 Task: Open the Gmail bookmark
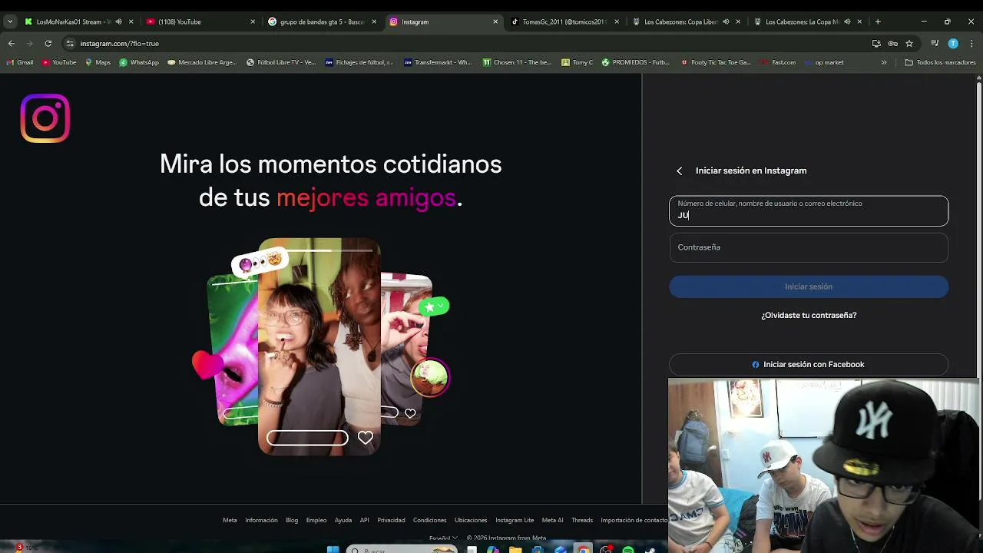point(20,62)
